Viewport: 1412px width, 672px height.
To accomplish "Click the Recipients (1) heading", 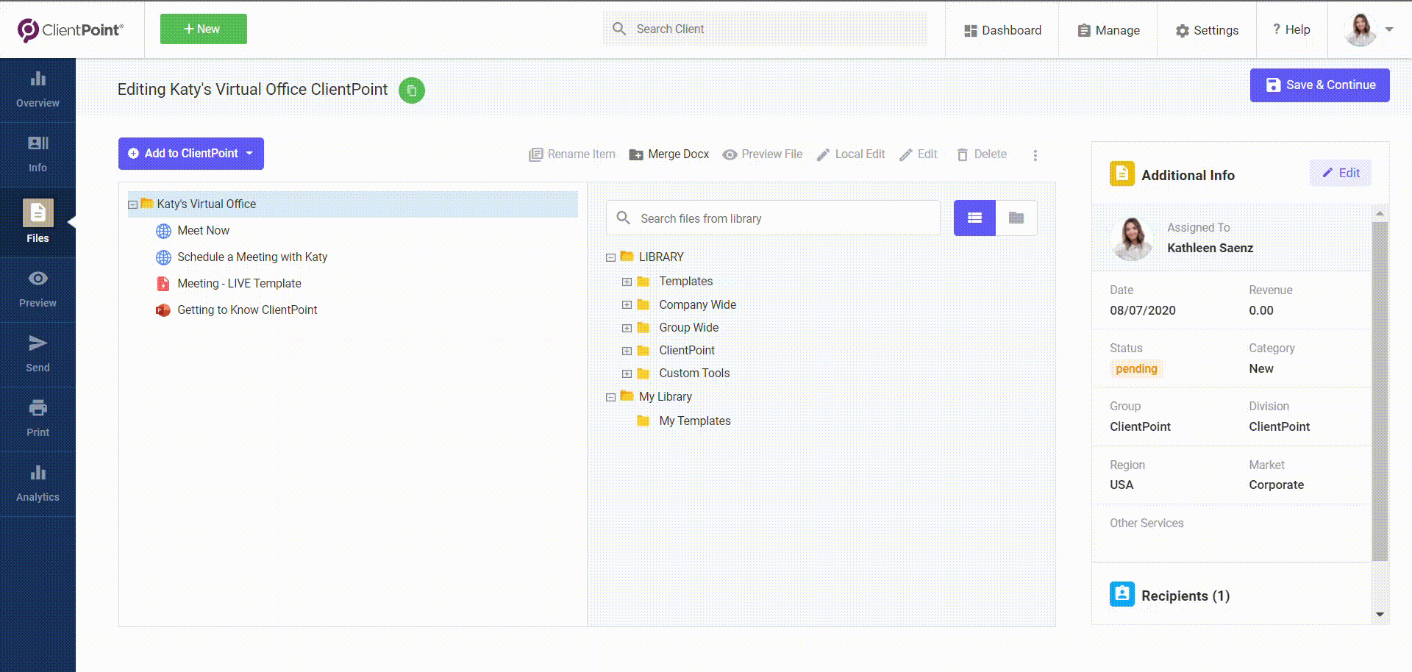I will (x=1185, y=596).
